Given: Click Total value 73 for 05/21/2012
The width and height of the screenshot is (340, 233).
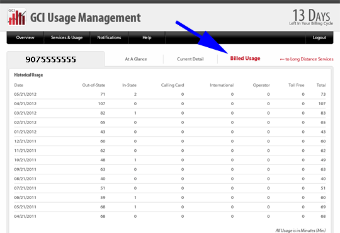Looking at the screenshot, I should (323, 94).
